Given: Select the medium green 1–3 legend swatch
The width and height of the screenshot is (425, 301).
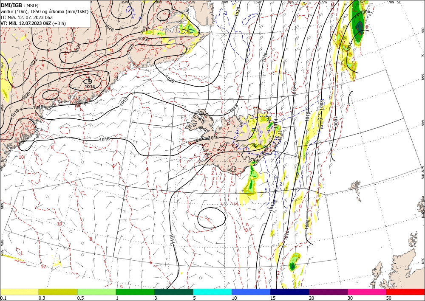Looking at the screenshot, I should pos(135,292).
